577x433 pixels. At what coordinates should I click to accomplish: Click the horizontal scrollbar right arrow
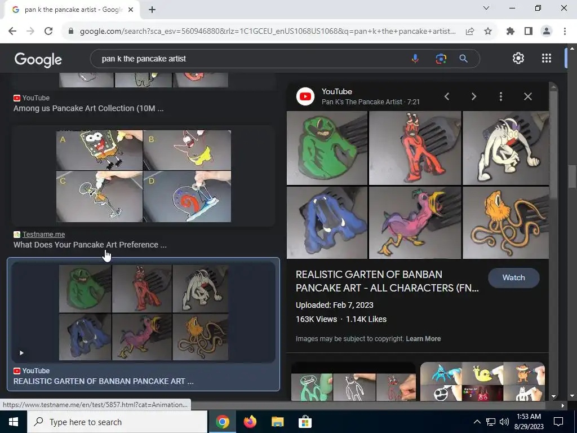point(563,405)
